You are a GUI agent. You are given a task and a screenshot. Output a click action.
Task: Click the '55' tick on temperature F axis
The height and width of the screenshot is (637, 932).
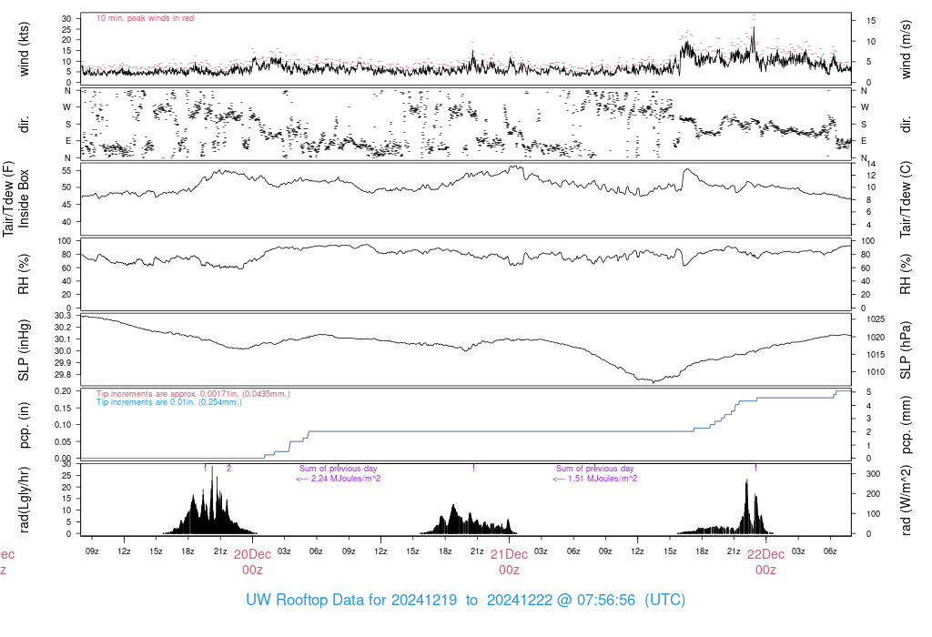(x=66, y=170)
